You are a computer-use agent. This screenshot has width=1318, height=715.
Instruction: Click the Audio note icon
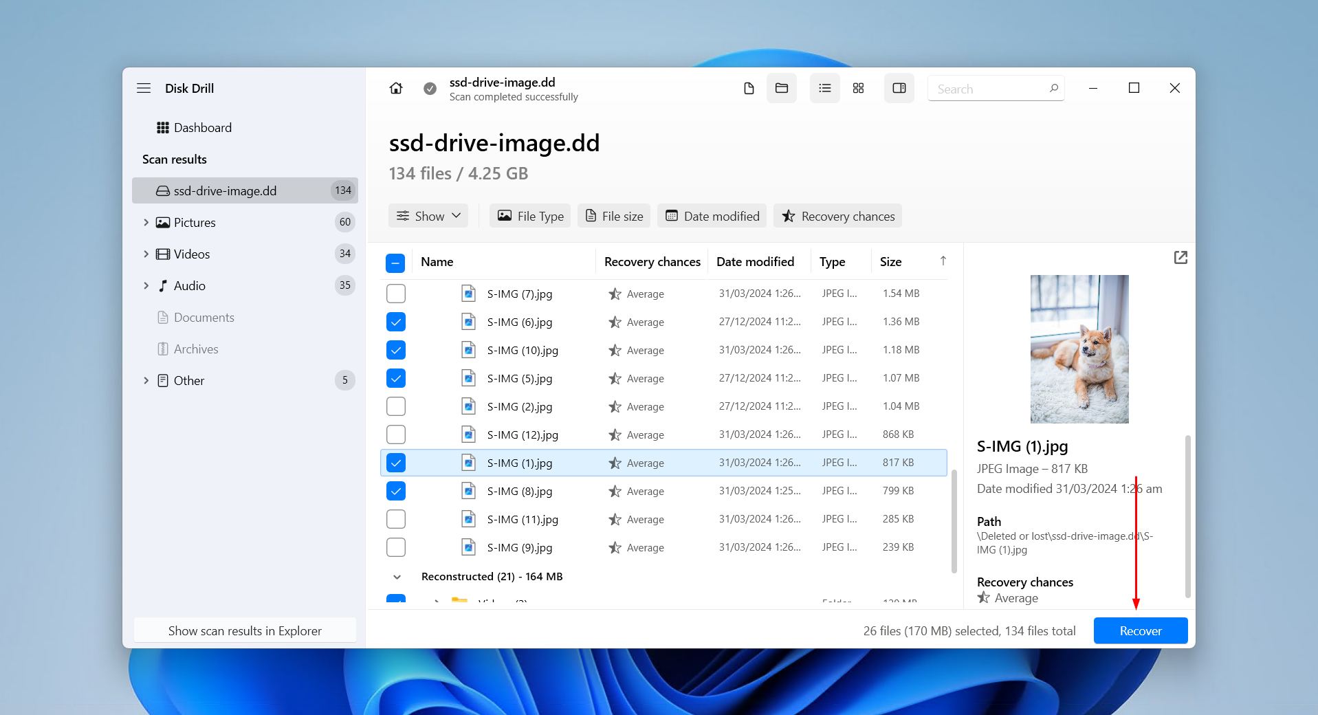(163, 286)
